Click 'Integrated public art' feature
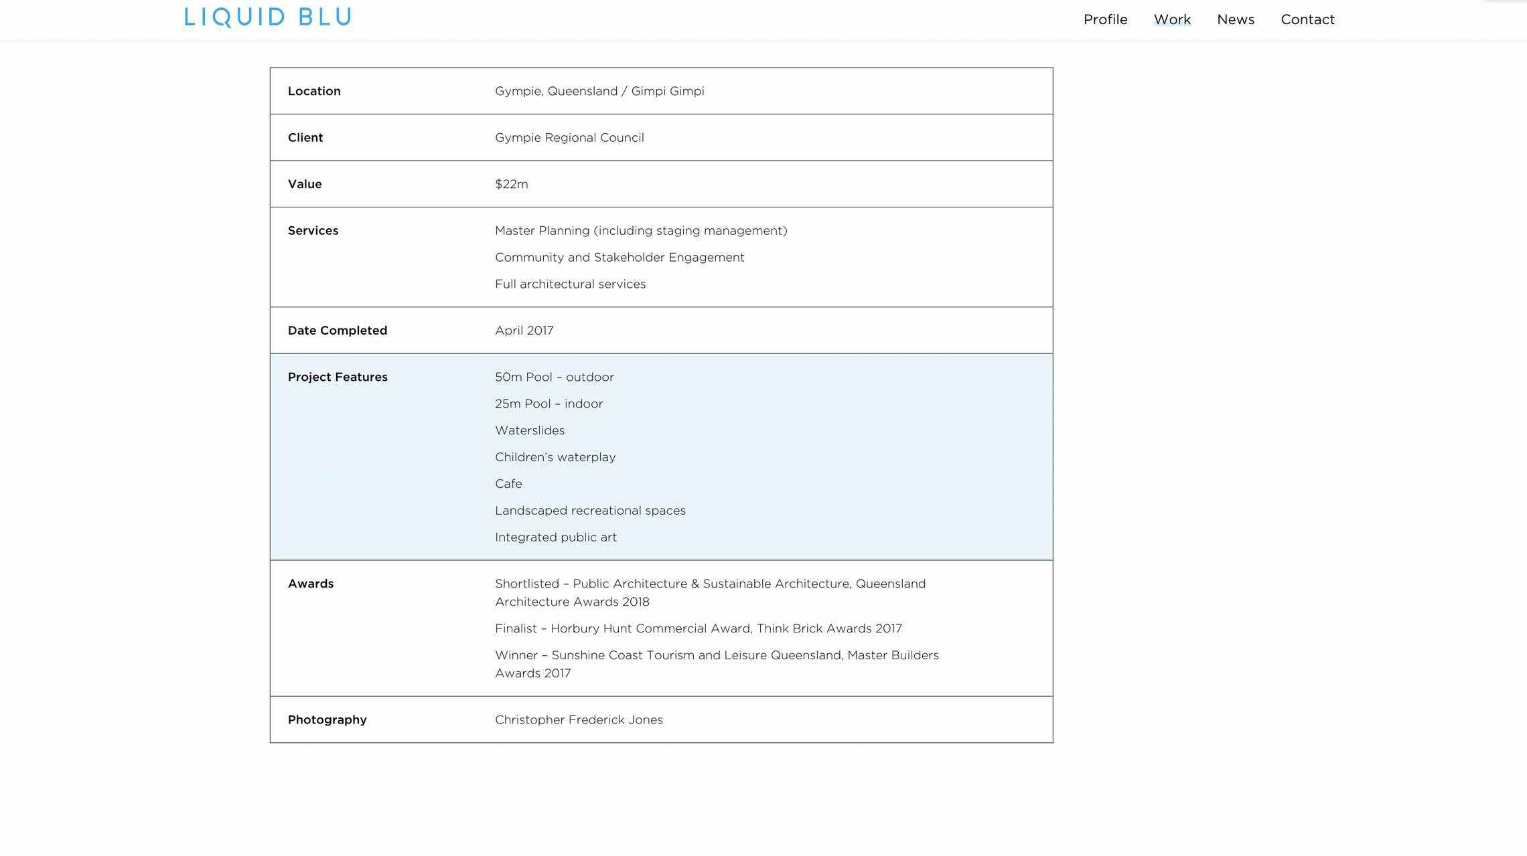The image size is (1527, 856). 556,537
